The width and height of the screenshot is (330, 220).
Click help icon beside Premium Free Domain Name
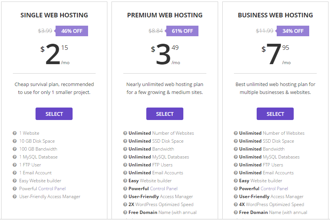(125, 212)
